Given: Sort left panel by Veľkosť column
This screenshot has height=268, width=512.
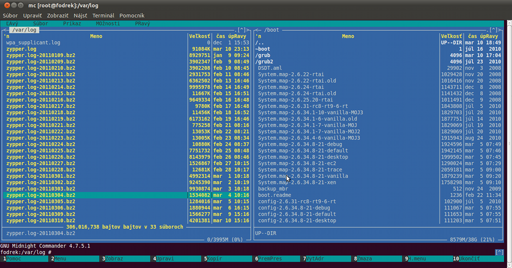Looking at the screenshot, I should point(199,36).
